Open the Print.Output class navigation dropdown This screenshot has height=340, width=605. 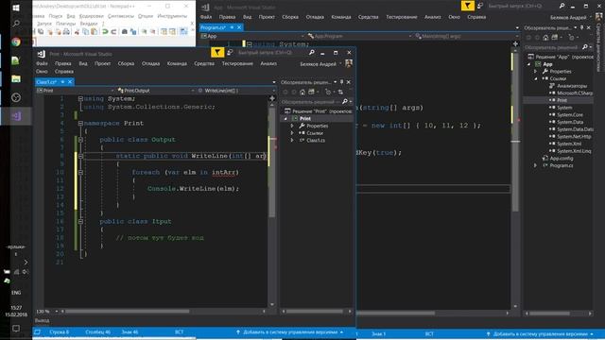(x=155, y=91)
